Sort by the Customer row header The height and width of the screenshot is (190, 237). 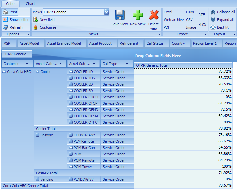17,64
